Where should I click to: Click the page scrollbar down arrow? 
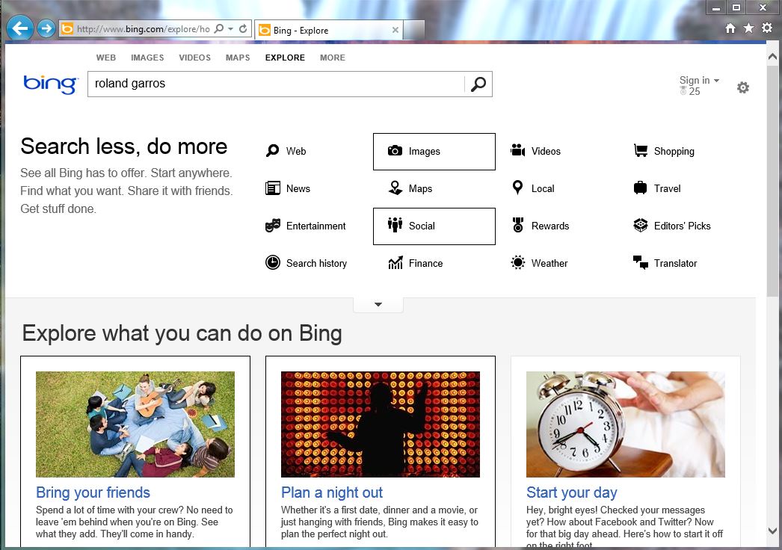(772, 531)
